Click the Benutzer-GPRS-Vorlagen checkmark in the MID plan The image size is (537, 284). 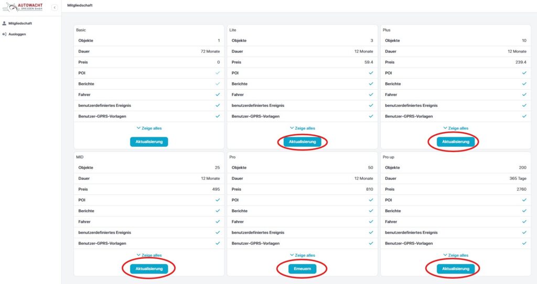click(217, 243)
